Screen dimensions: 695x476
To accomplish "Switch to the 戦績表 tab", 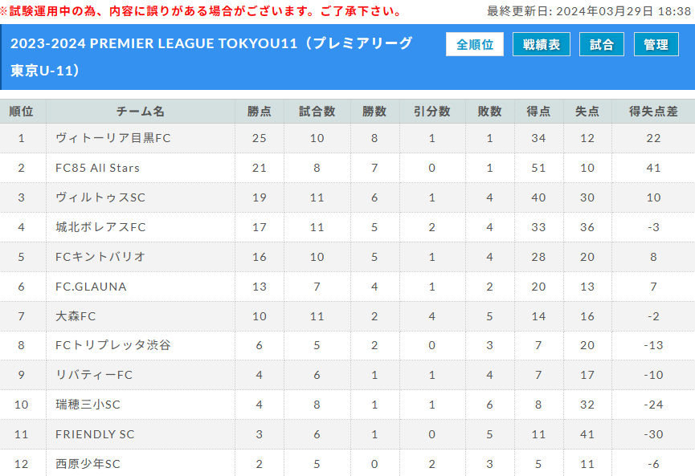I will (x=542, y=44).
